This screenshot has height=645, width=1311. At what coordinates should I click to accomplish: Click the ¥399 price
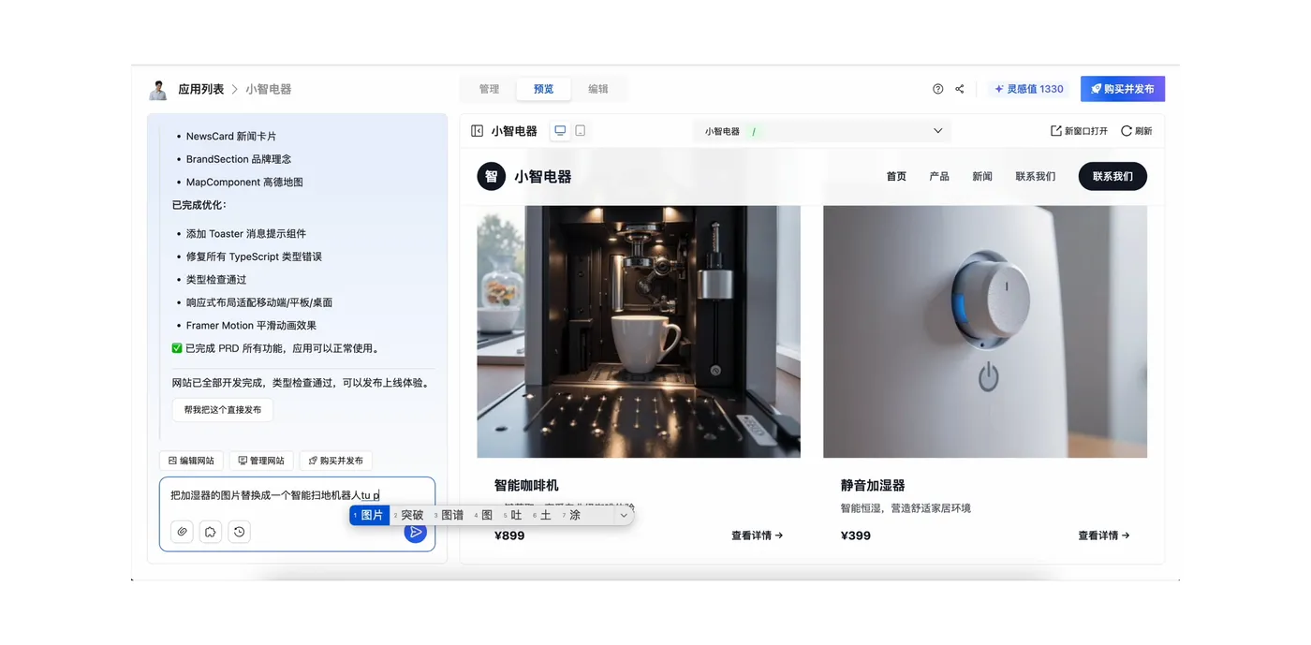(x=856, y=535)
